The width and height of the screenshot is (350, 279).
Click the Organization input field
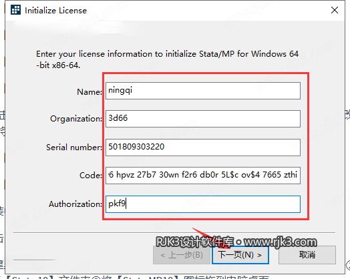pos(203,119)
